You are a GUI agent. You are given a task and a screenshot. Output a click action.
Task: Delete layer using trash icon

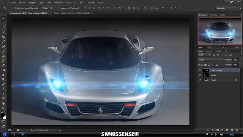[x=237, y=130]
